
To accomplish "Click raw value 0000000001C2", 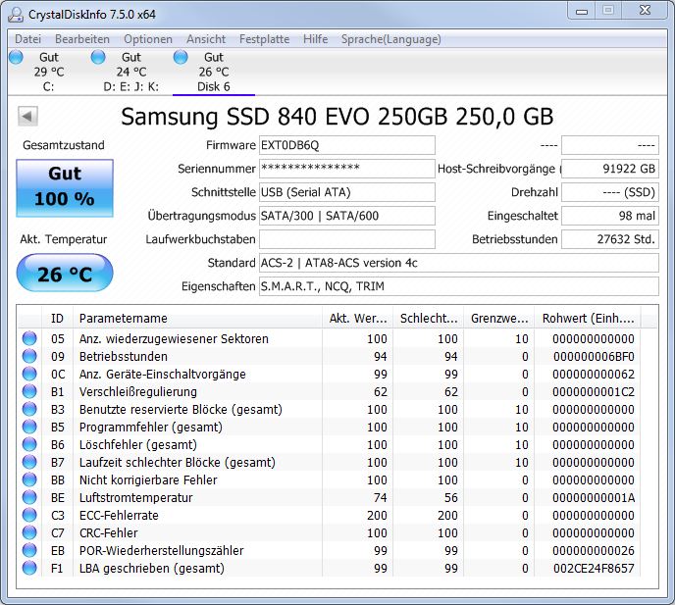I will [x=594, y=392].
